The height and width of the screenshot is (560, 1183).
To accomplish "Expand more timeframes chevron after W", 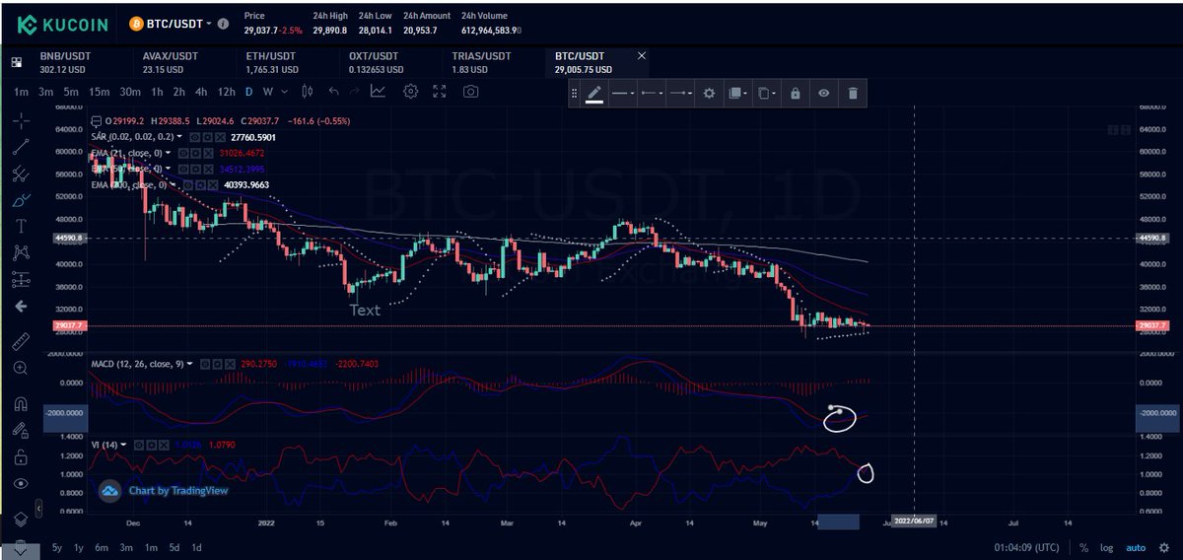I will pyautogui.click(x=285, y=92).
